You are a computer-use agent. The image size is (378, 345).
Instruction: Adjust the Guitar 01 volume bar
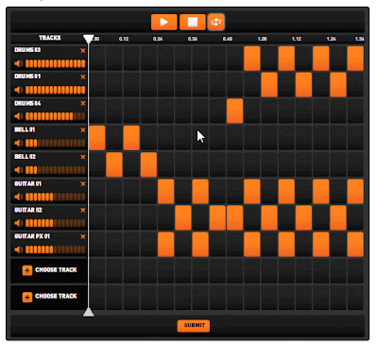[x=56, y=197]
